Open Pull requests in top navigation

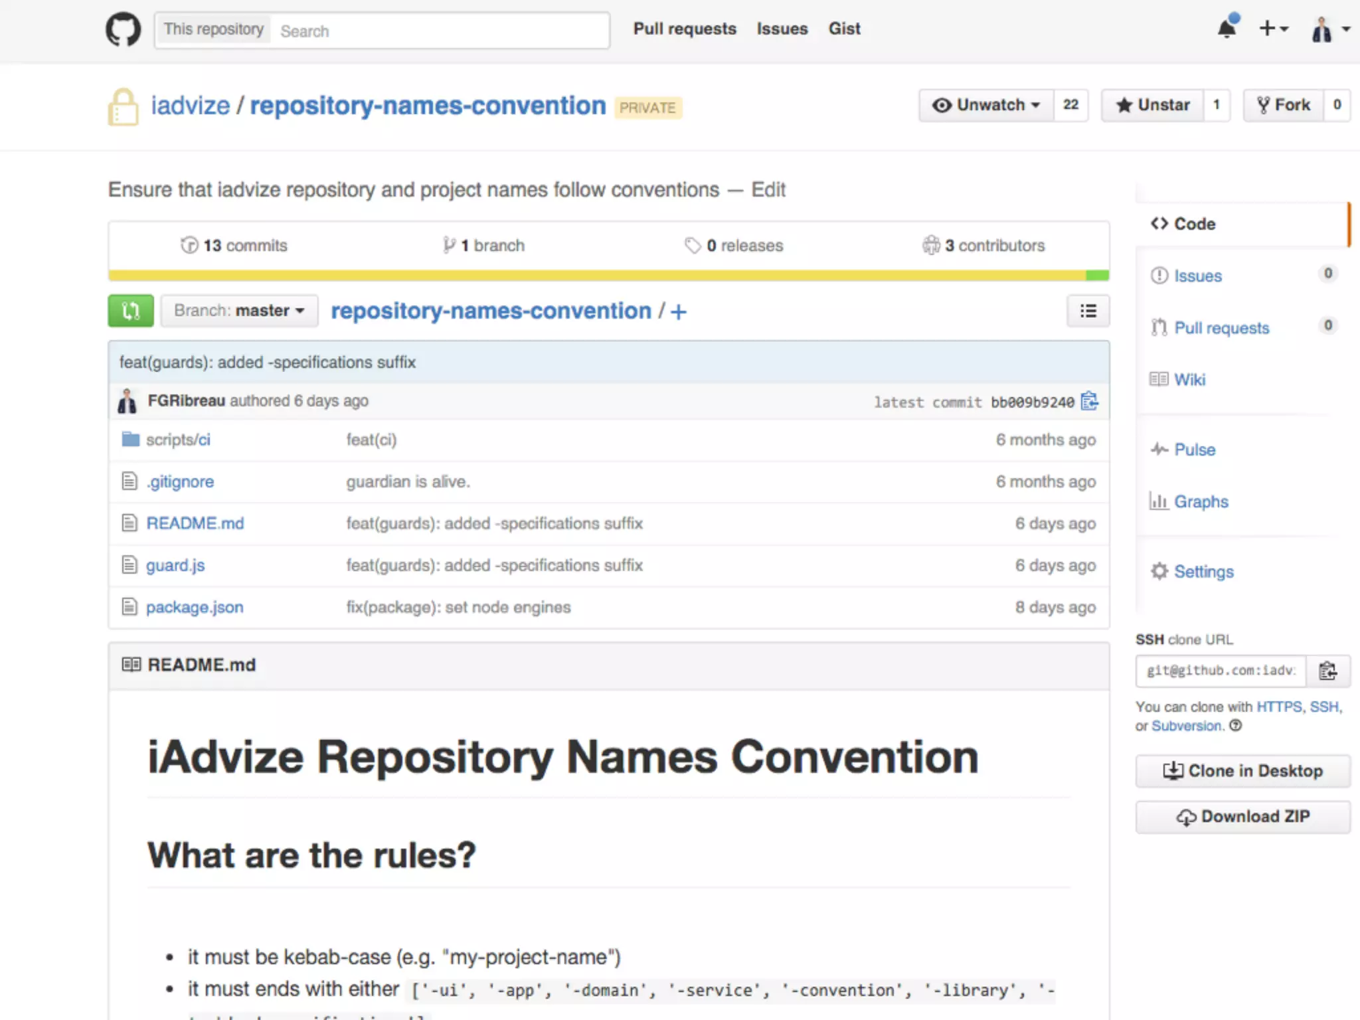pyautogui.click(x=685, y=29)
